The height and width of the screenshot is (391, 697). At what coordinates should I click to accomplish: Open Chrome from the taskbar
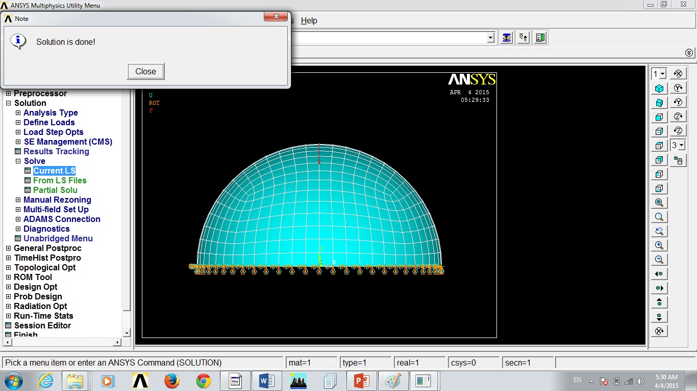(x=204, y=381)
